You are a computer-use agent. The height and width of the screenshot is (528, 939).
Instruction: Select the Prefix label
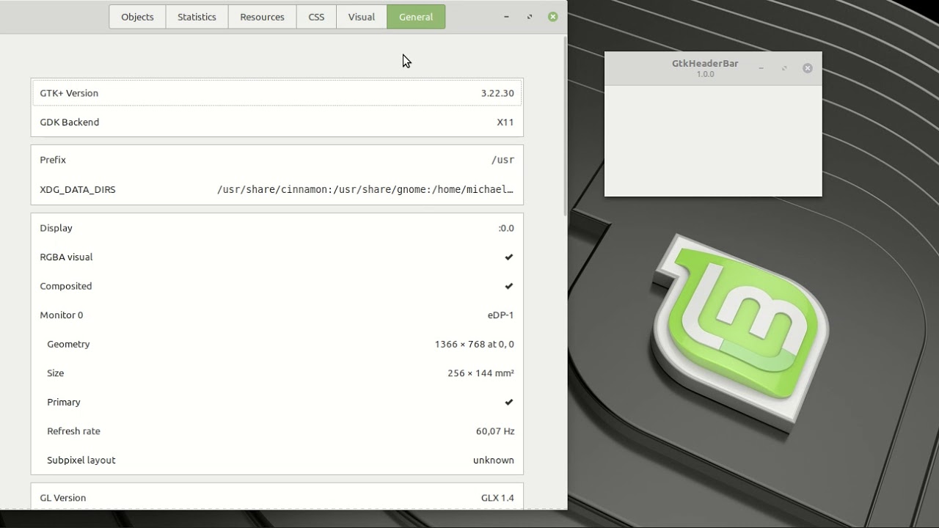pos(53,160)
